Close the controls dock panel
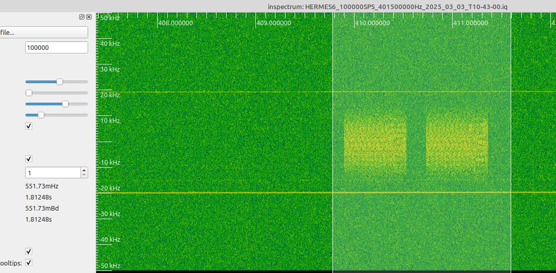The width and height of the screenshot is (556, 273). tap(89, 17)
